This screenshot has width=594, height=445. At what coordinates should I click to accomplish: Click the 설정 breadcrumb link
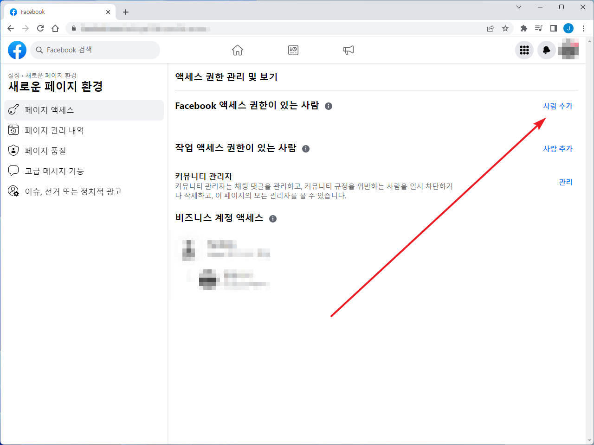click(x=14, y=75)
